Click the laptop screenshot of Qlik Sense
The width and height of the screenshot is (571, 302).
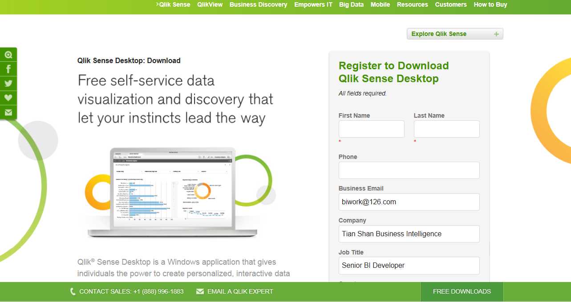[x=172, y=193]
